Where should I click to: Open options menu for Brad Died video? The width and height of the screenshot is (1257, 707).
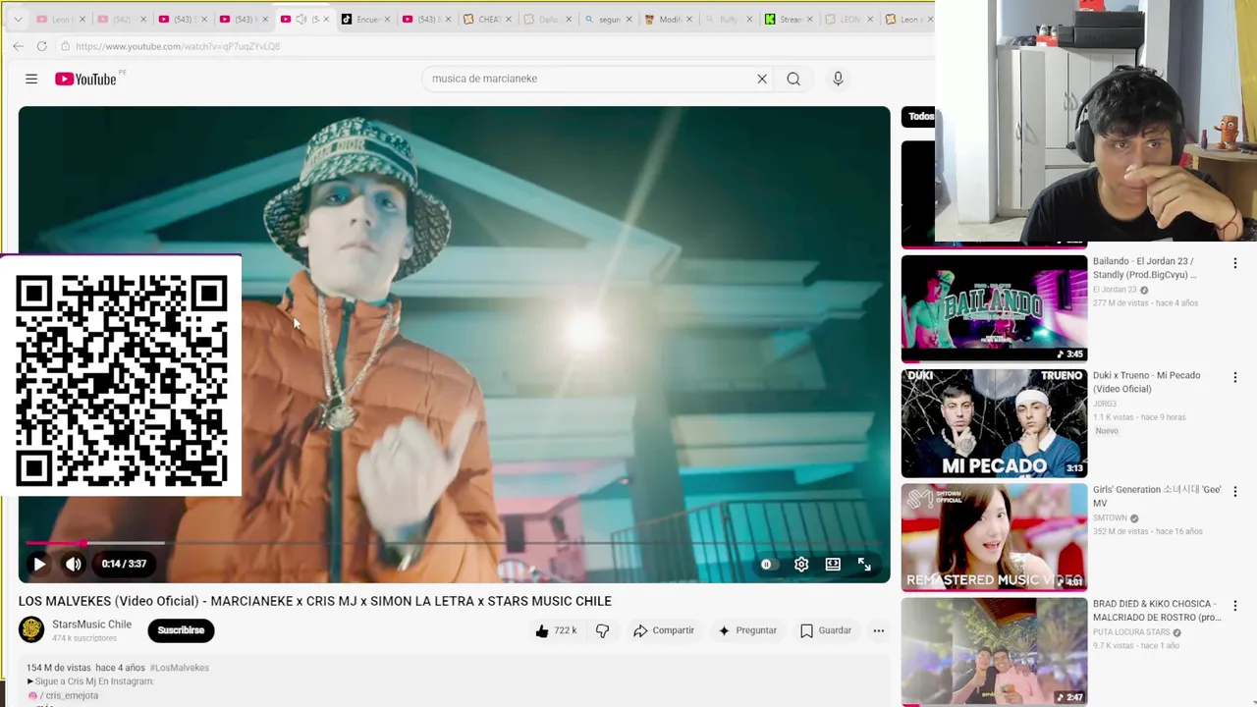tap(1234, 606)
